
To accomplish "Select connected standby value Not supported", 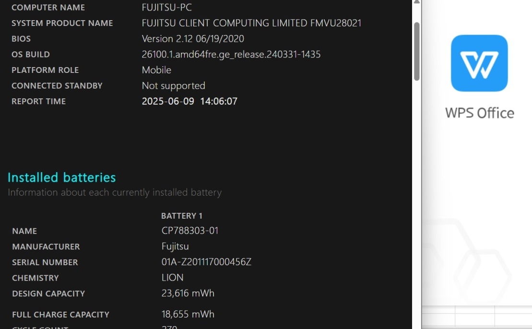I will click(173, 86).
